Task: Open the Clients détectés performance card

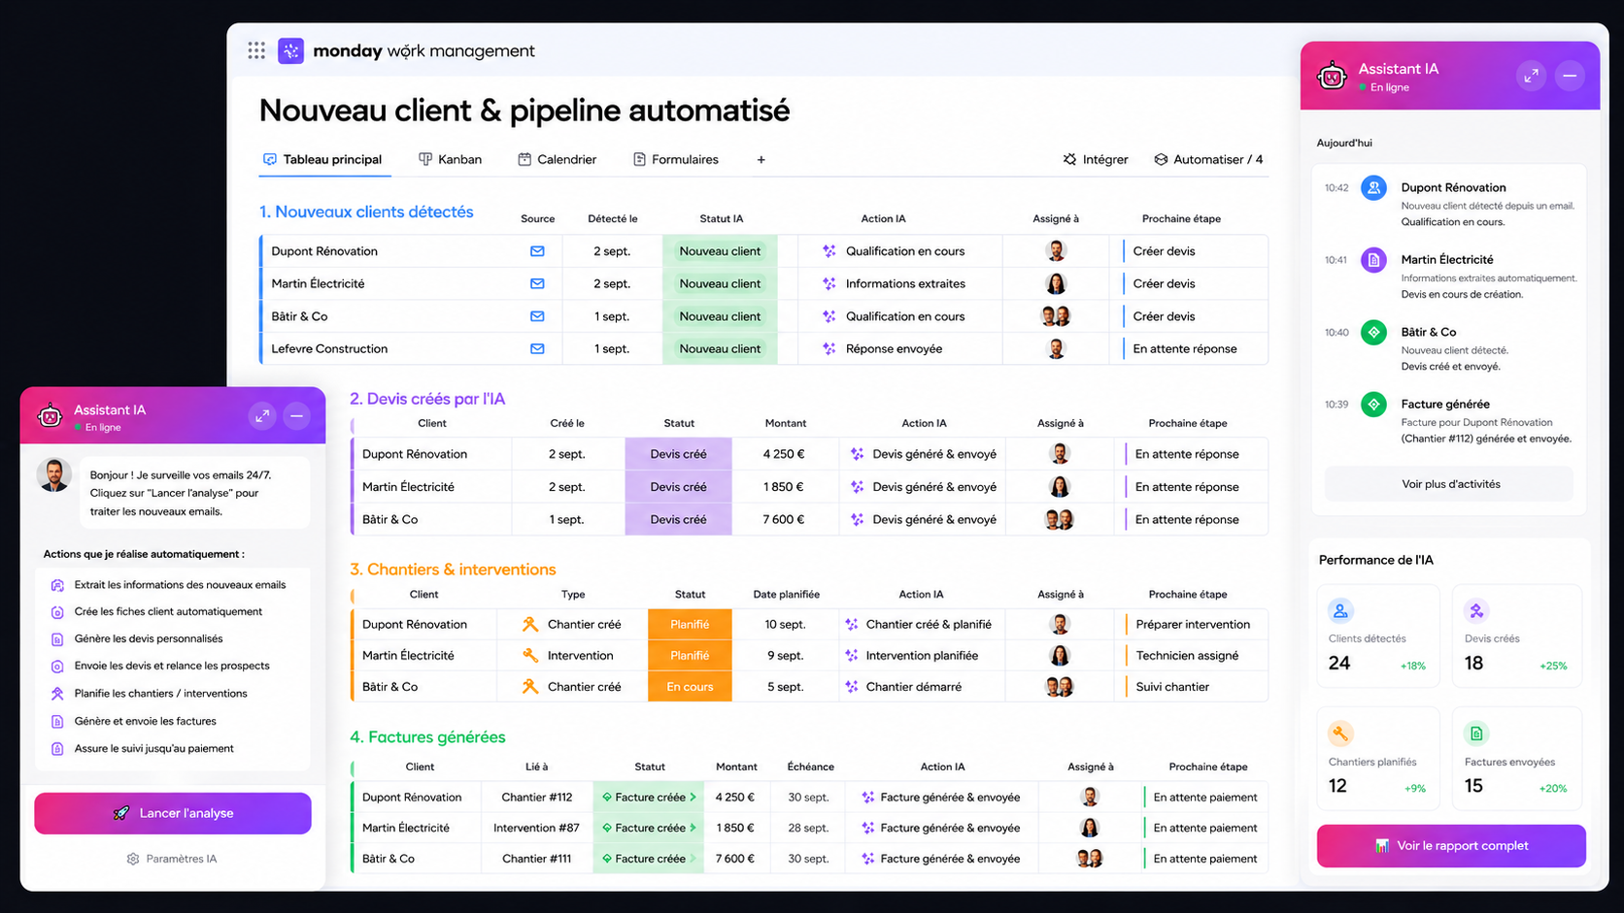Action: [1377, 636]
